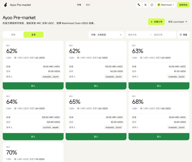Click the 100.00 ARC-USDC quantity
Viewport: 192px width, 162px height.
tap(114, 67)
